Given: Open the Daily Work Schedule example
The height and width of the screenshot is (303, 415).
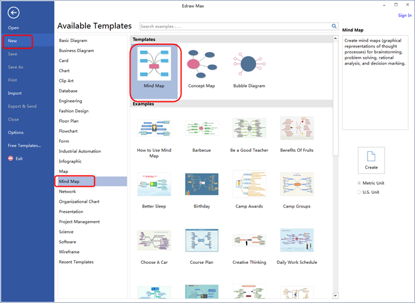Looking at the screenshot, I should point(296,240).
